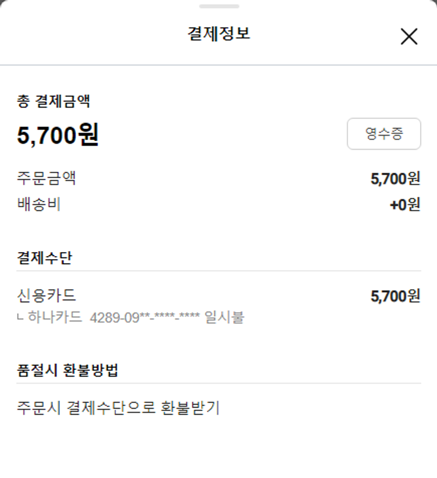437x478 pixels.
Task: Click the 결제수단 section heading
Action: coord(44,258)
